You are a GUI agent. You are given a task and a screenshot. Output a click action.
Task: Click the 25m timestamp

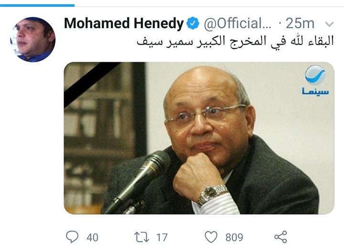[x=300, y=23]
